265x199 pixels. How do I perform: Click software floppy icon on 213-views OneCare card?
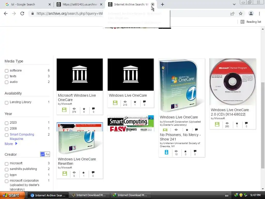click(115, 103)
